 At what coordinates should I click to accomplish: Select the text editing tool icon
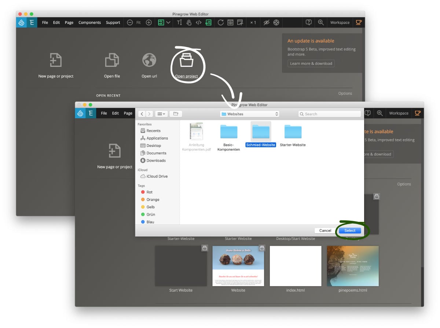[179, 22]
